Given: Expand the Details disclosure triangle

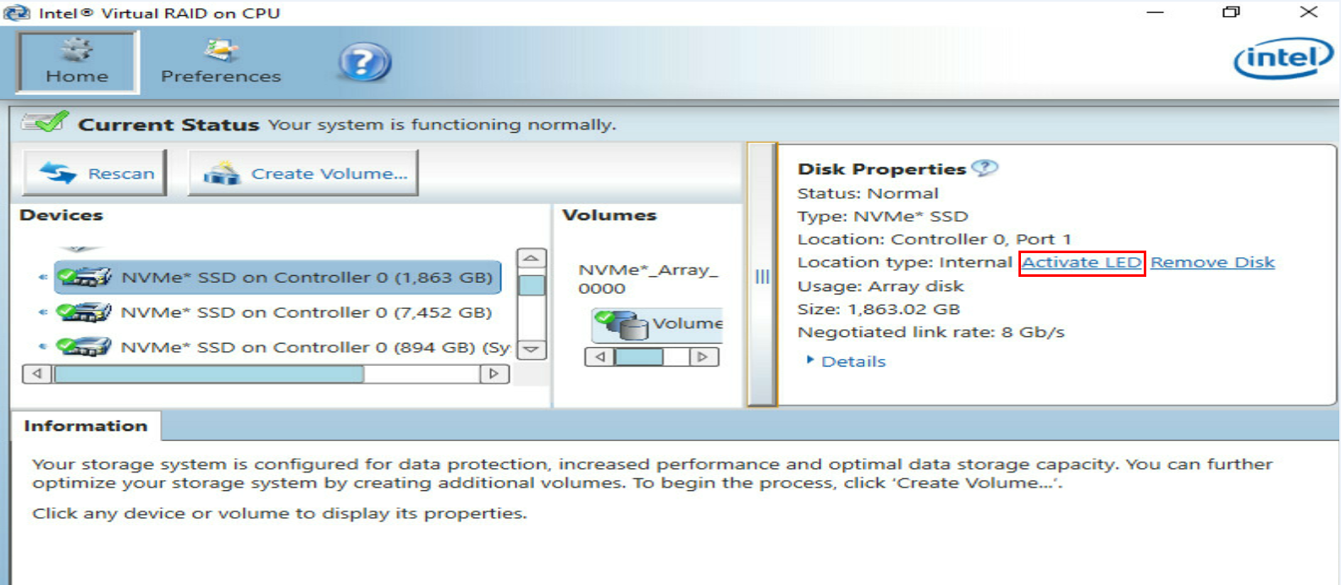Looking at the screenshot, I should pyautogui.click(x=810, y=360).
